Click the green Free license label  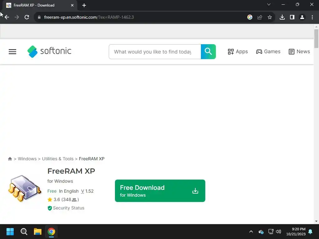[52, 191]
